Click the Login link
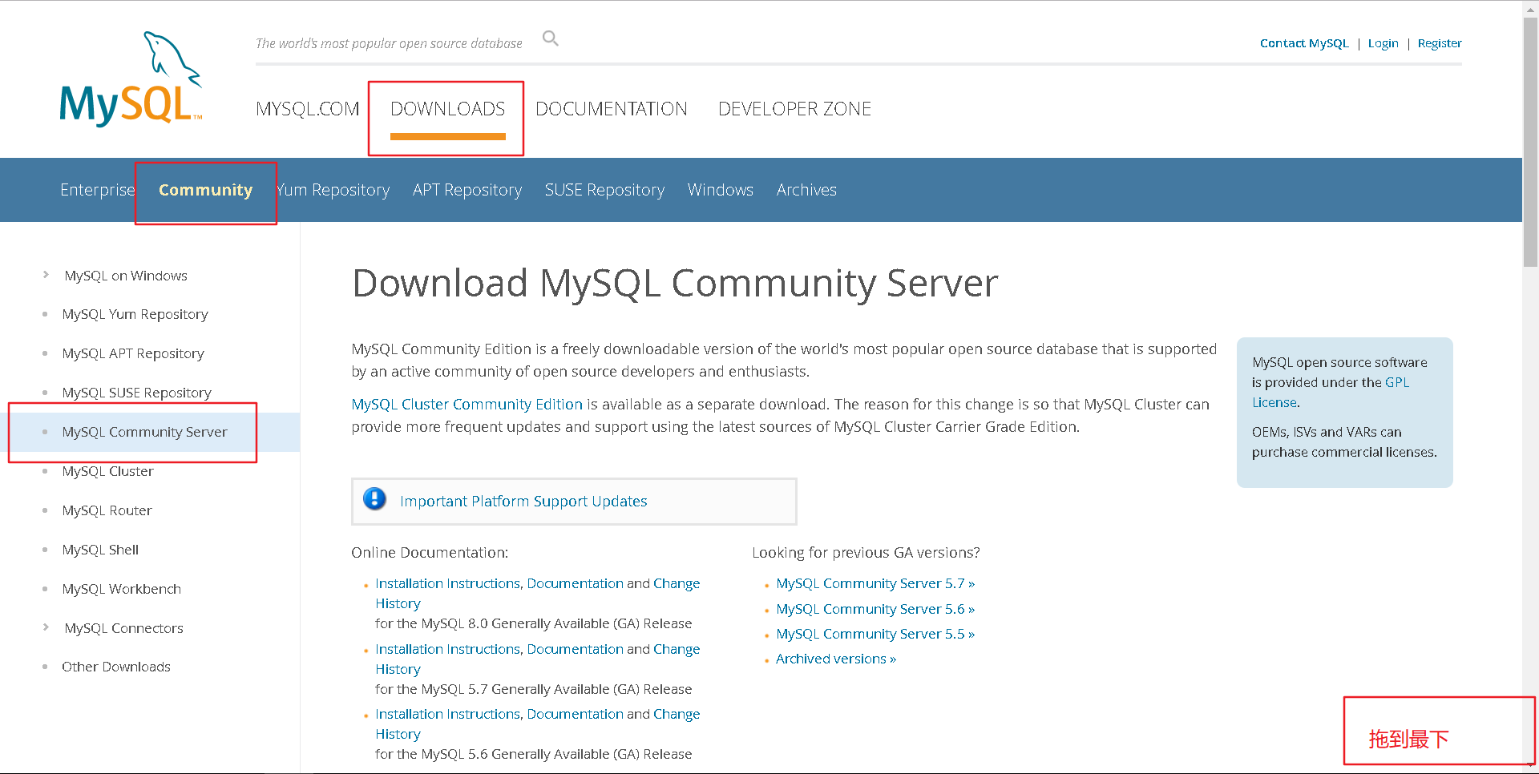1539x774 pixels. pyautogui.click(x=1383, y=43)
